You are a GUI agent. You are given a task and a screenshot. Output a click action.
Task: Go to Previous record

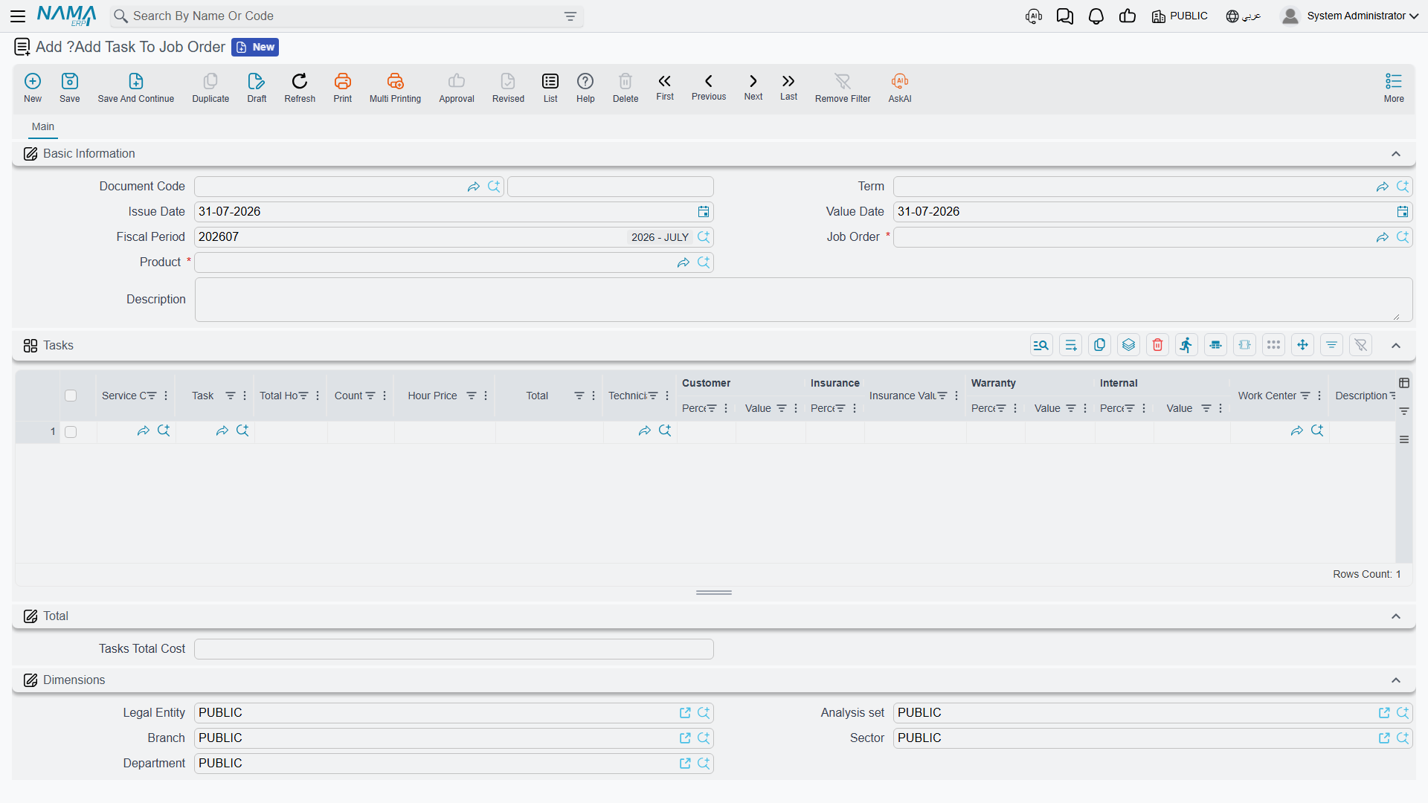pos(709,88)
